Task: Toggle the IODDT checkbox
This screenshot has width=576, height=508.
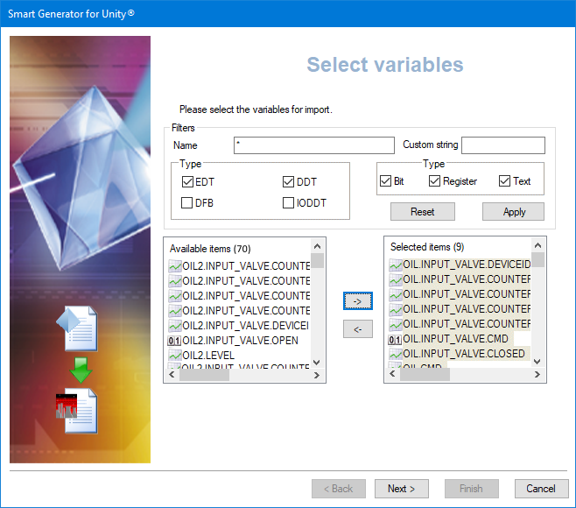Action: 289,203
